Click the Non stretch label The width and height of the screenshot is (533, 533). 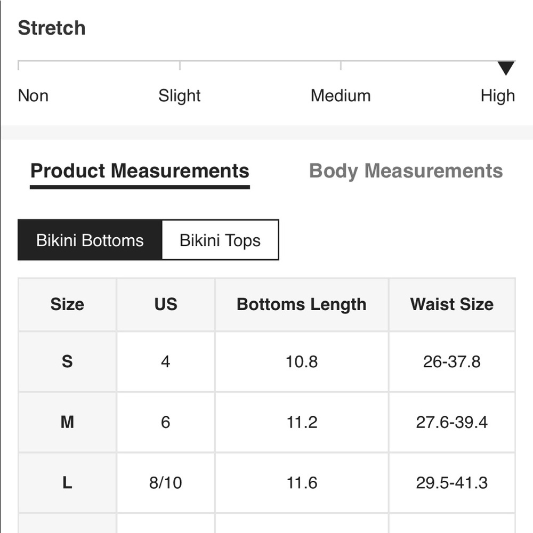[33, 95]
